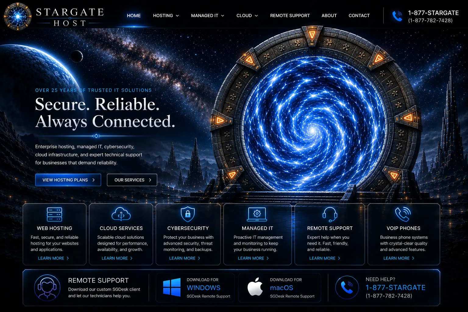Click the 1-877-STARGATE number in bottom banner
Image resolution: width=468 pixels, height=312 pixels.
coord(395,288)
